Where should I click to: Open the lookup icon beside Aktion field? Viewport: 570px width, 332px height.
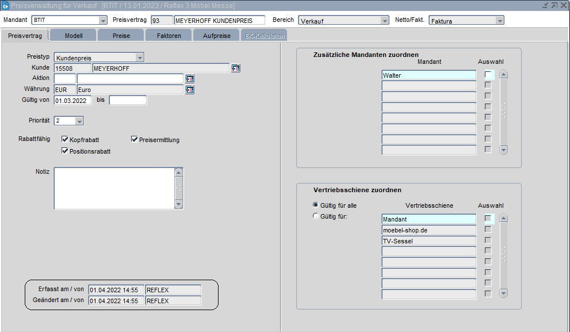click(x=189, y=79)
